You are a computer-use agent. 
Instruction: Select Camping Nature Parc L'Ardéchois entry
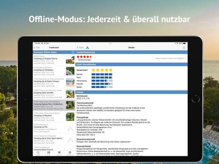54,105
